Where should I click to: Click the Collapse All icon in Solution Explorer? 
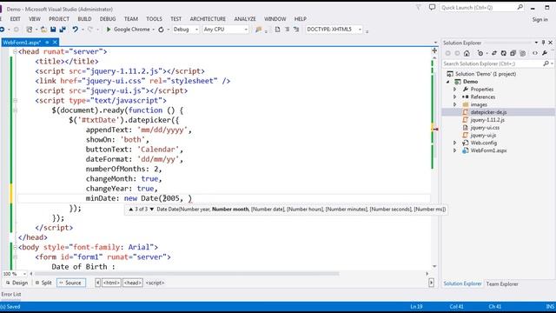pyautogui.click(x=513, y=53)
